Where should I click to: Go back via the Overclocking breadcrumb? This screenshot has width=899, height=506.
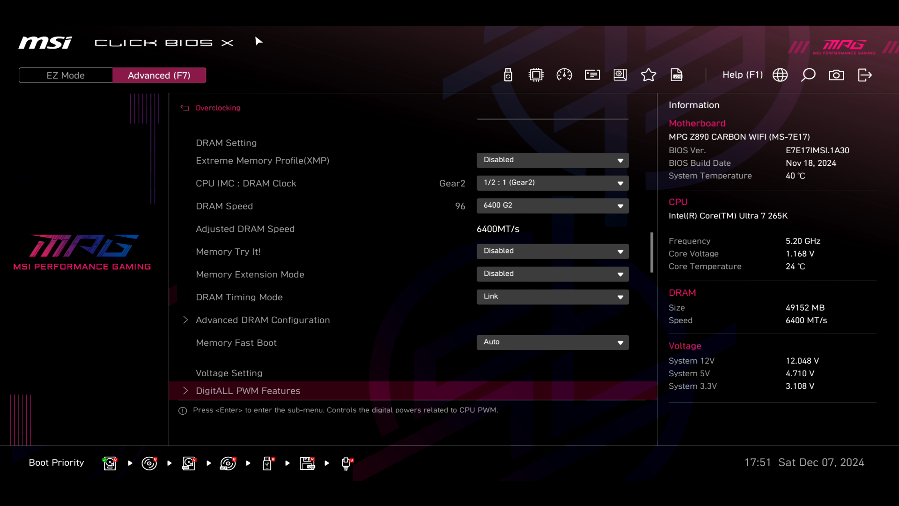click(217, 108)
